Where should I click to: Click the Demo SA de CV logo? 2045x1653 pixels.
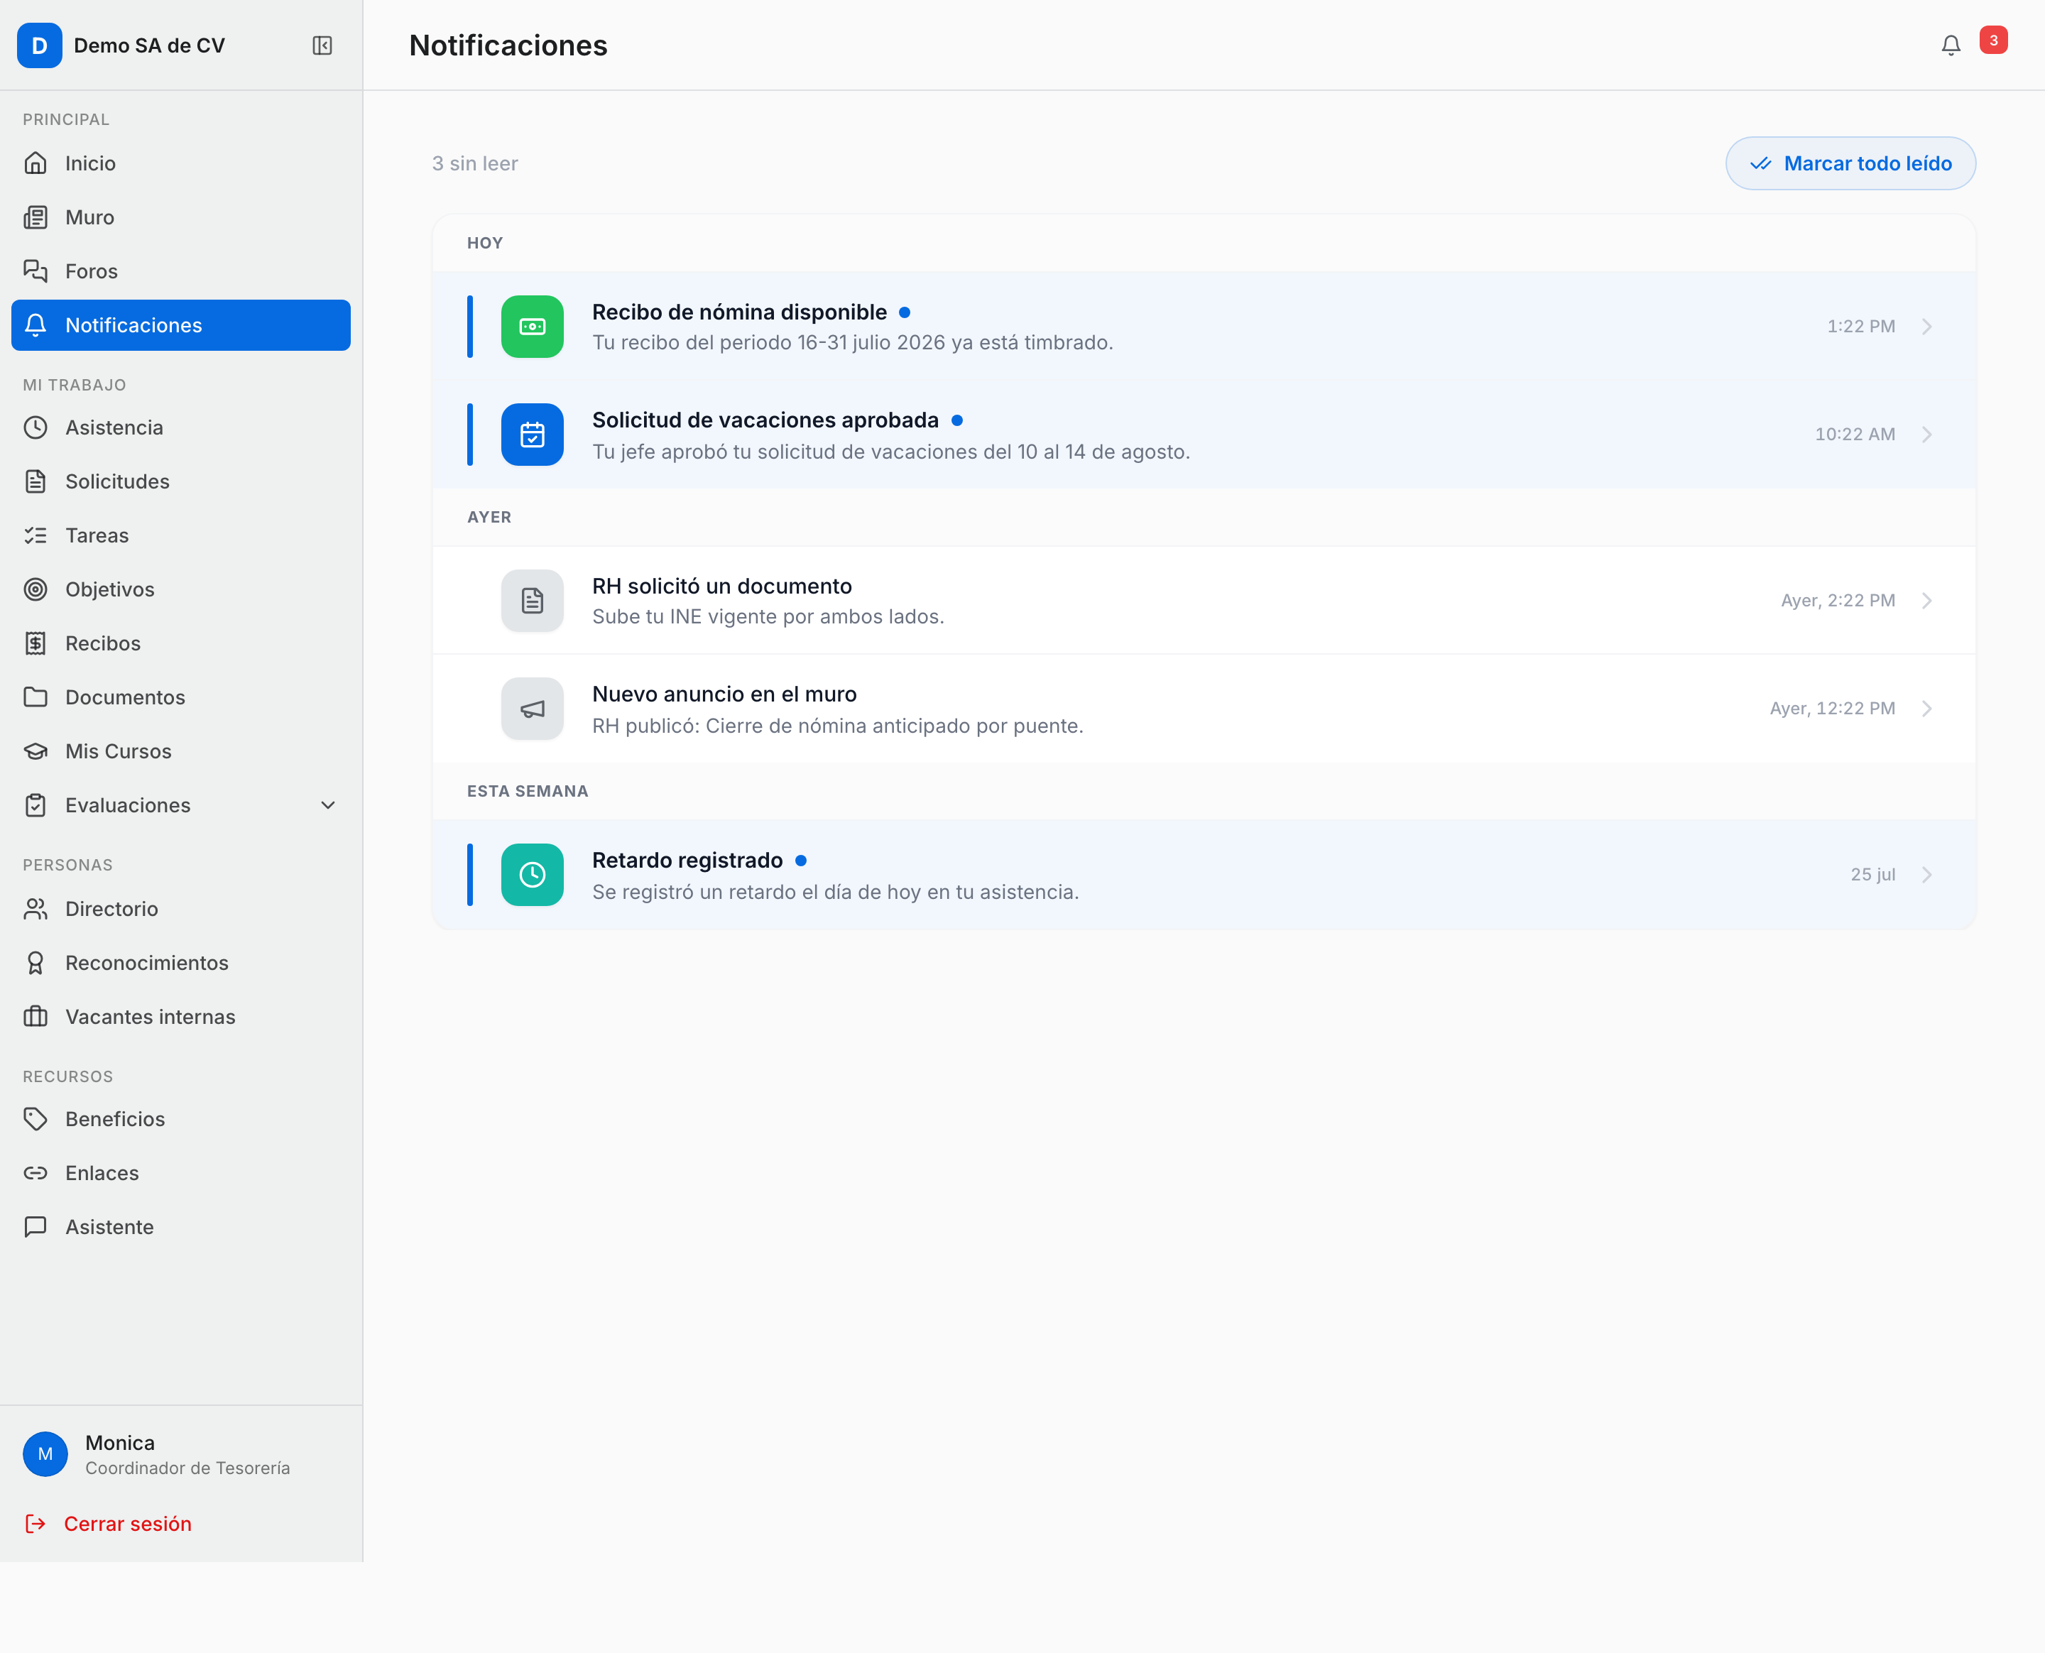(x=39, y=45)
